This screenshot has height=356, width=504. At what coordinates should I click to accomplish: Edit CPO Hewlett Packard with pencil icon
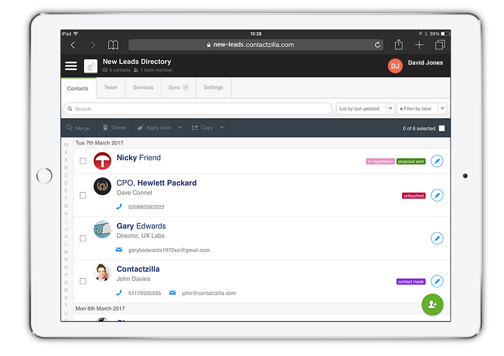(437, 195)
